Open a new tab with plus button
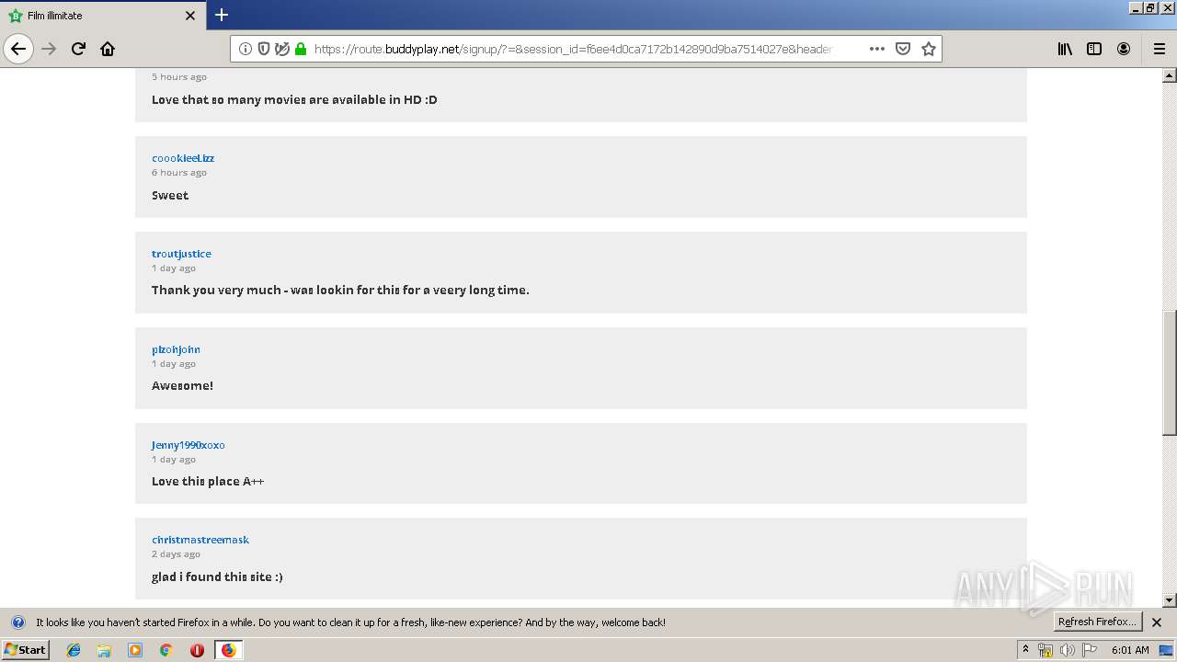1177x662 pixels. tap(222, 15)
